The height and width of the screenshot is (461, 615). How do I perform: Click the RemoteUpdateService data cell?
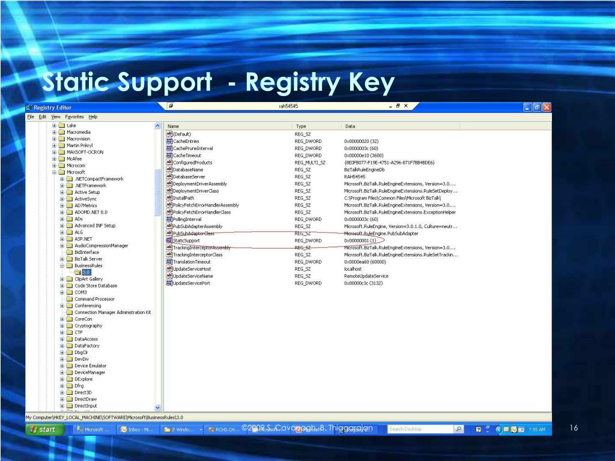point(366,276)
